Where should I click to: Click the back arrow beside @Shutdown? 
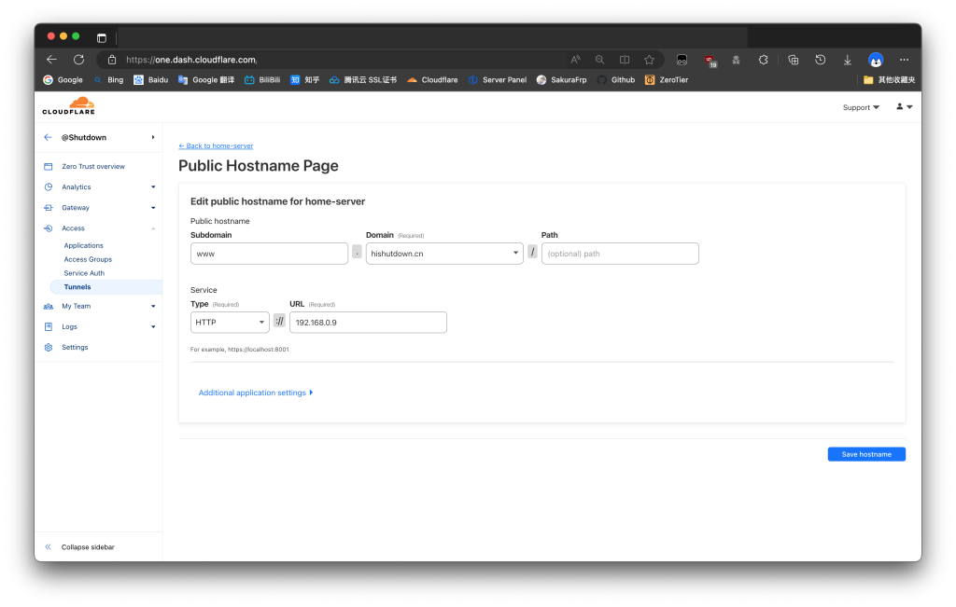point(49,137)
